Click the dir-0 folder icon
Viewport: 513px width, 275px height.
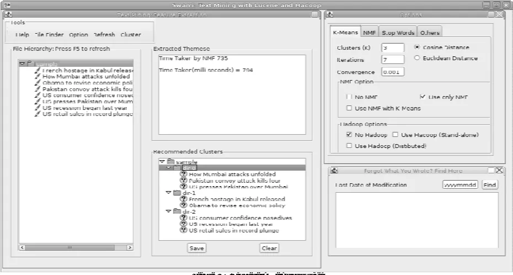(177, 168)
